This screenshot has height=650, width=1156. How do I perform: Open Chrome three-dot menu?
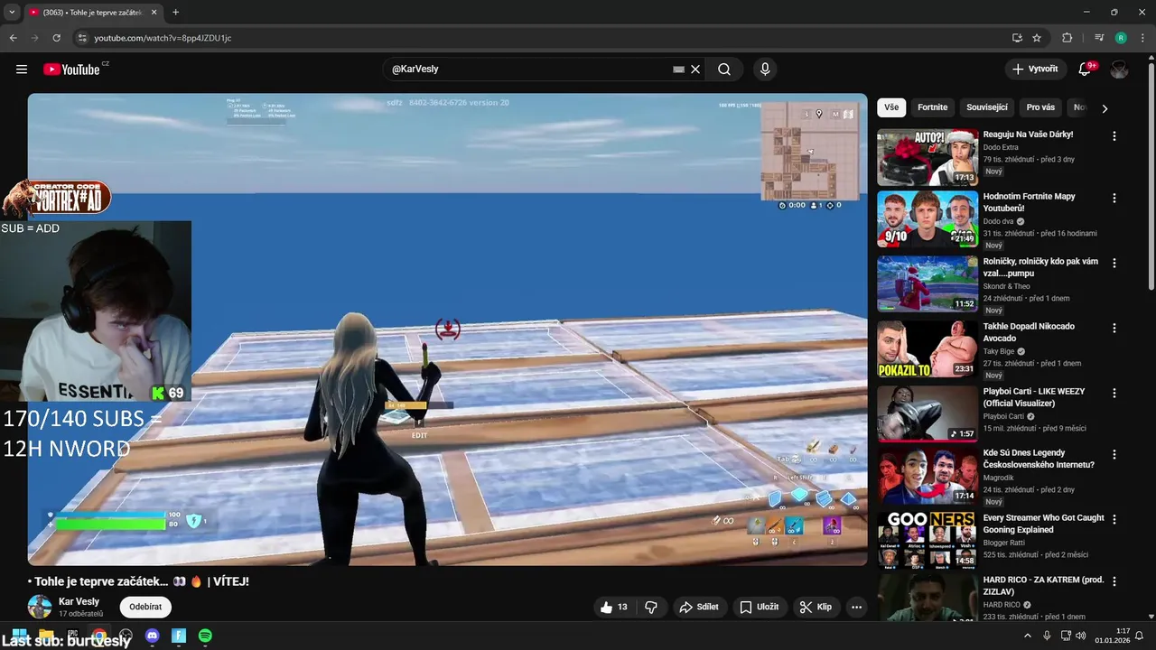coord(1142,38)
